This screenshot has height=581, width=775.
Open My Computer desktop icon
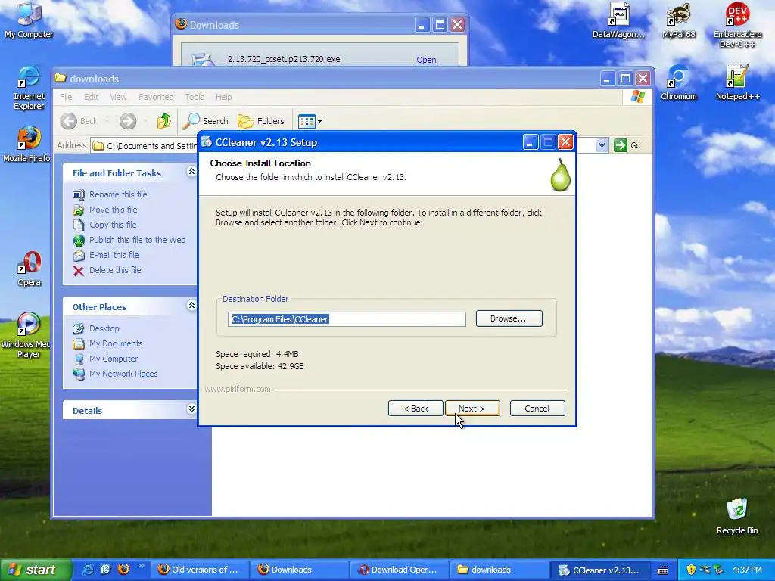[29, 20]
